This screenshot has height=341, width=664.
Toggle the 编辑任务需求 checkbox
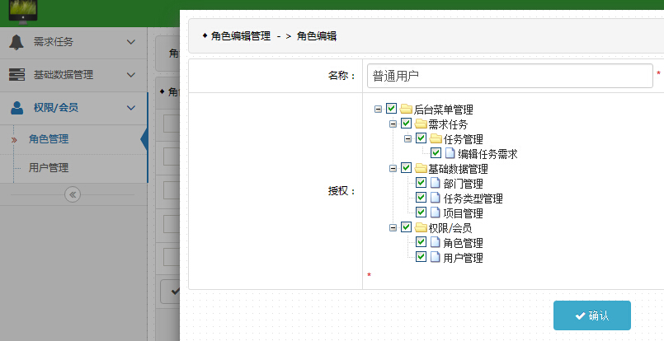[436, 153]
